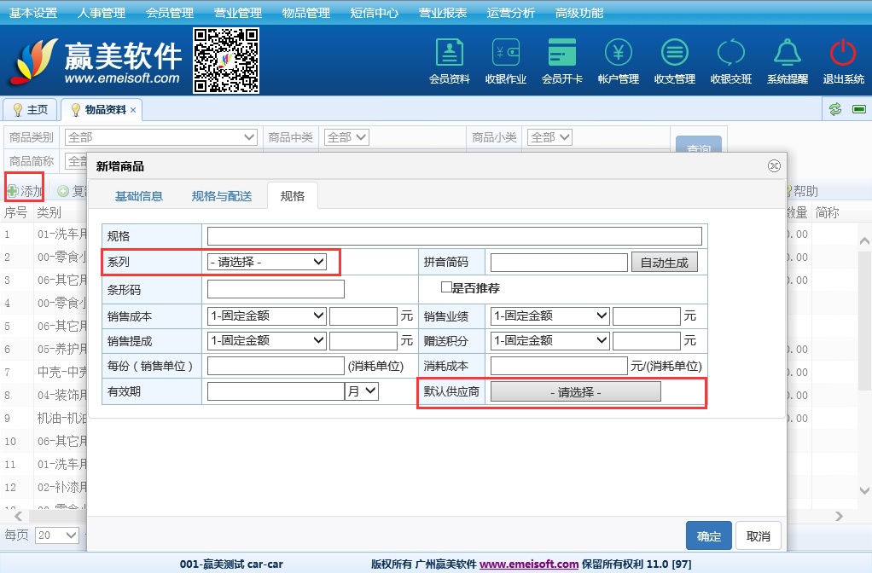Screen dimensions: 872x573
Task: Open the 销售成本 type dropdown
Action: (267, 315)
